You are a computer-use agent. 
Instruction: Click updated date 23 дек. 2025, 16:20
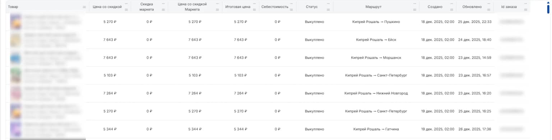(x=475, y=93)
